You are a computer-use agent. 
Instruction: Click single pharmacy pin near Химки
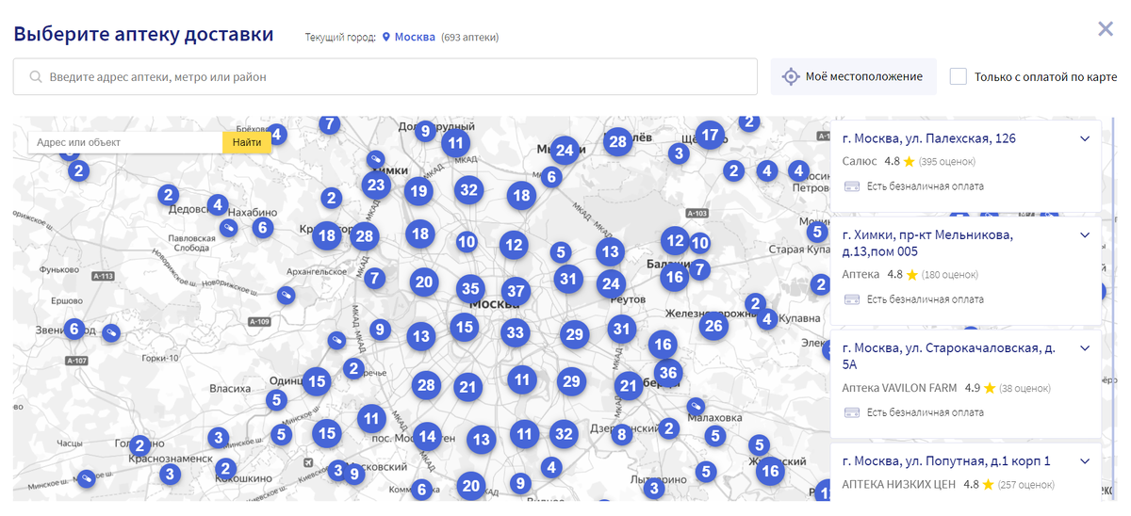click(374, 158)
